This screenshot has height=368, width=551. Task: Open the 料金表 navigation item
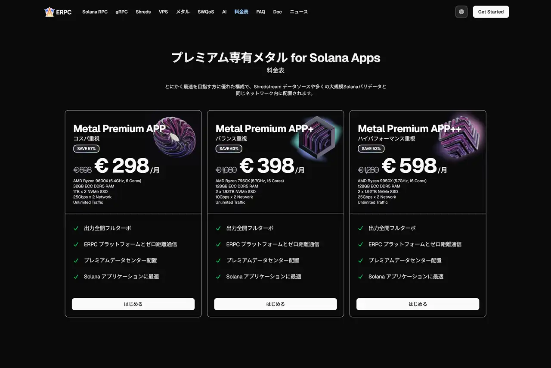pos(241,12)
